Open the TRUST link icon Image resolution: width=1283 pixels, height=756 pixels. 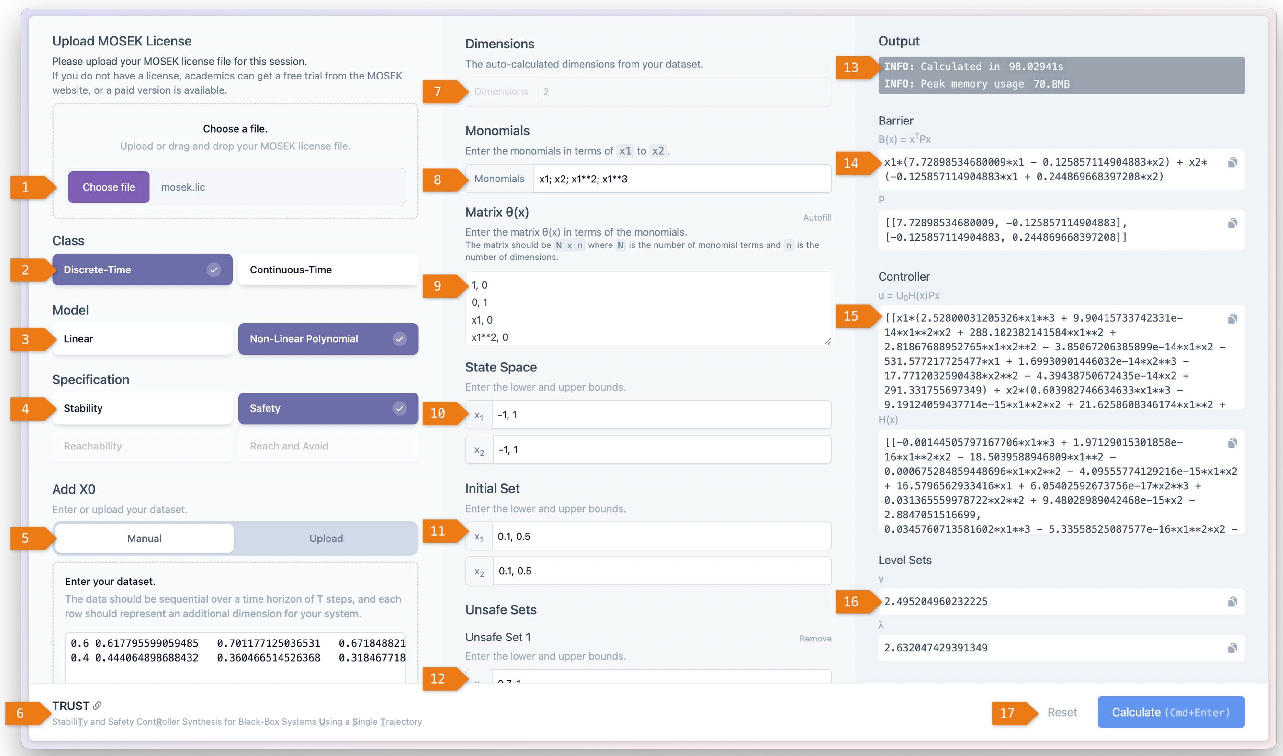click(x=97, y=706)
